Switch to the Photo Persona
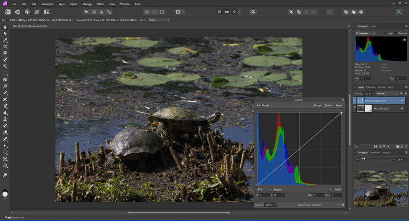409x221 pixels. [8, 12]
